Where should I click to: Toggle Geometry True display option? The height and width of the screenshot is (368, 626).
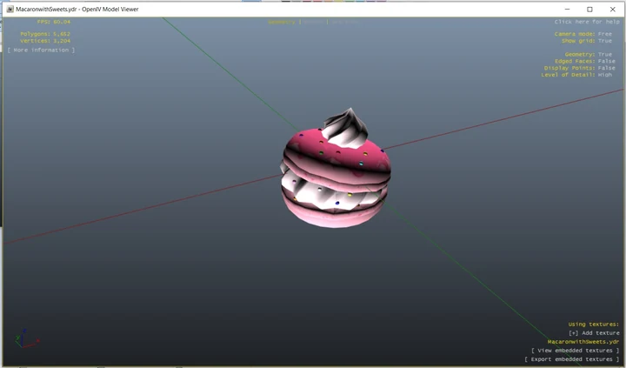pos(588,54)
